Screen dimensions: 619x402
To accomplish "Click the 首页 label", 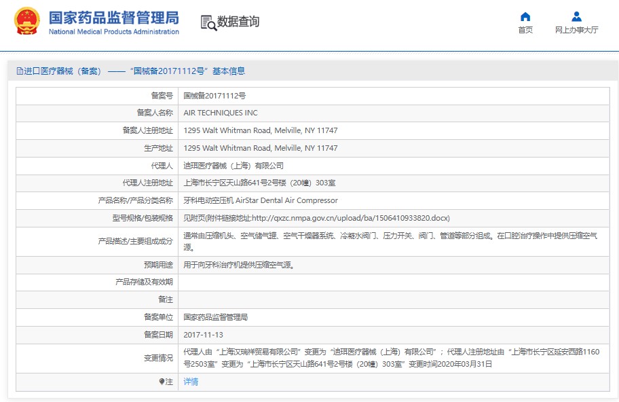I will [525, 30].
